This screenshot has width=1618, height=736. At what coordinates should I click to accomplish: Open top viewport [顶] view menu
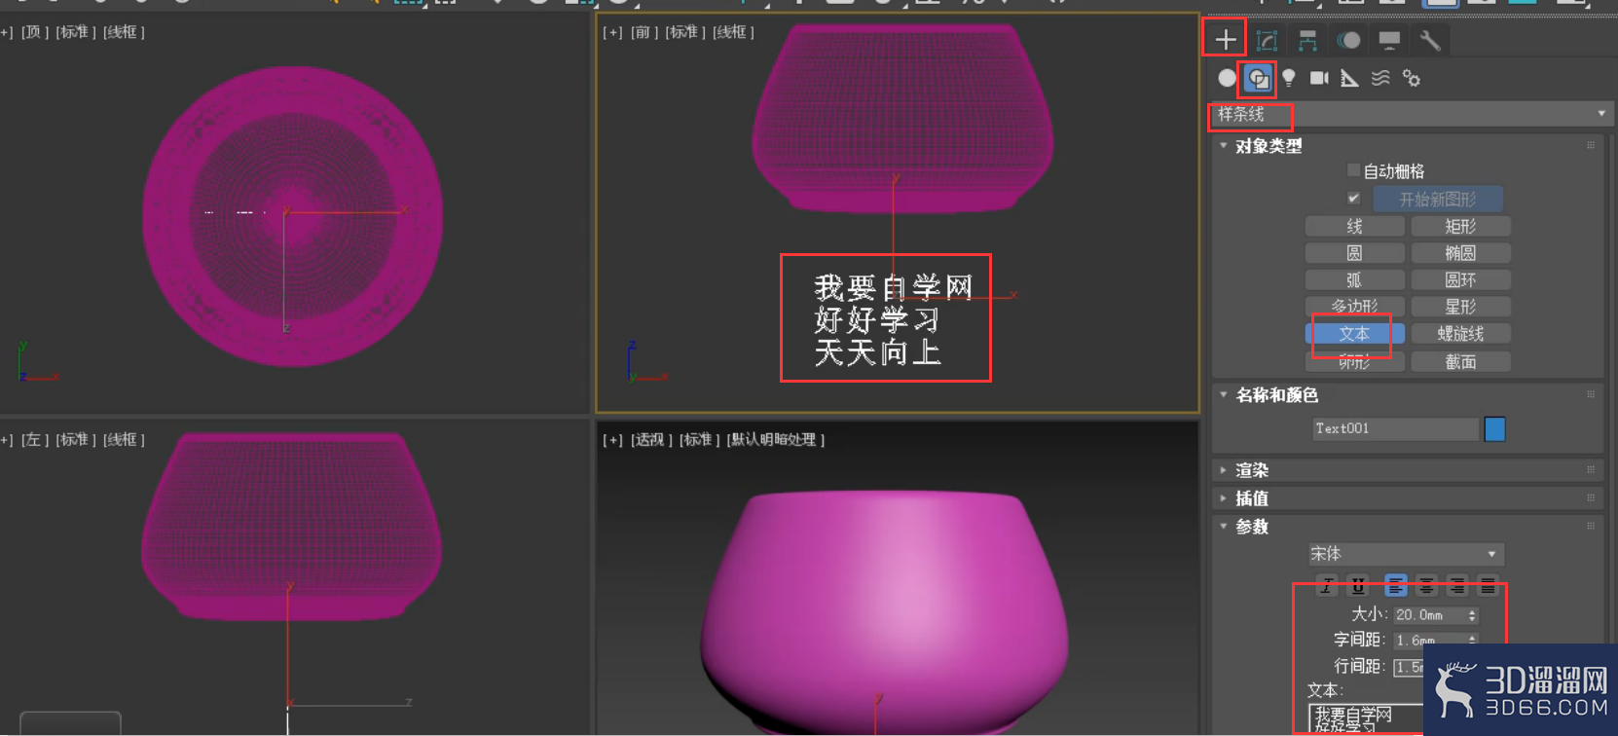(x=34, y=32)
